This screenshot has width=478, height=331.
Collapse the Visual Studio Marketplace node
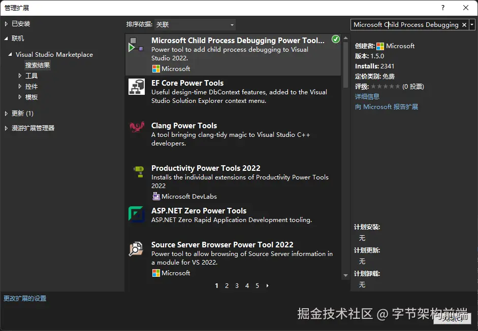10,54
